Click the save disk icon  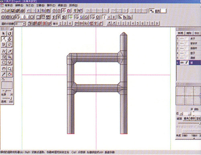[x=13, y=11]
